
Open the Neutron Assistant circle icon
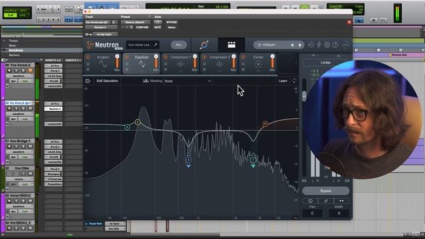coord(204,44)
